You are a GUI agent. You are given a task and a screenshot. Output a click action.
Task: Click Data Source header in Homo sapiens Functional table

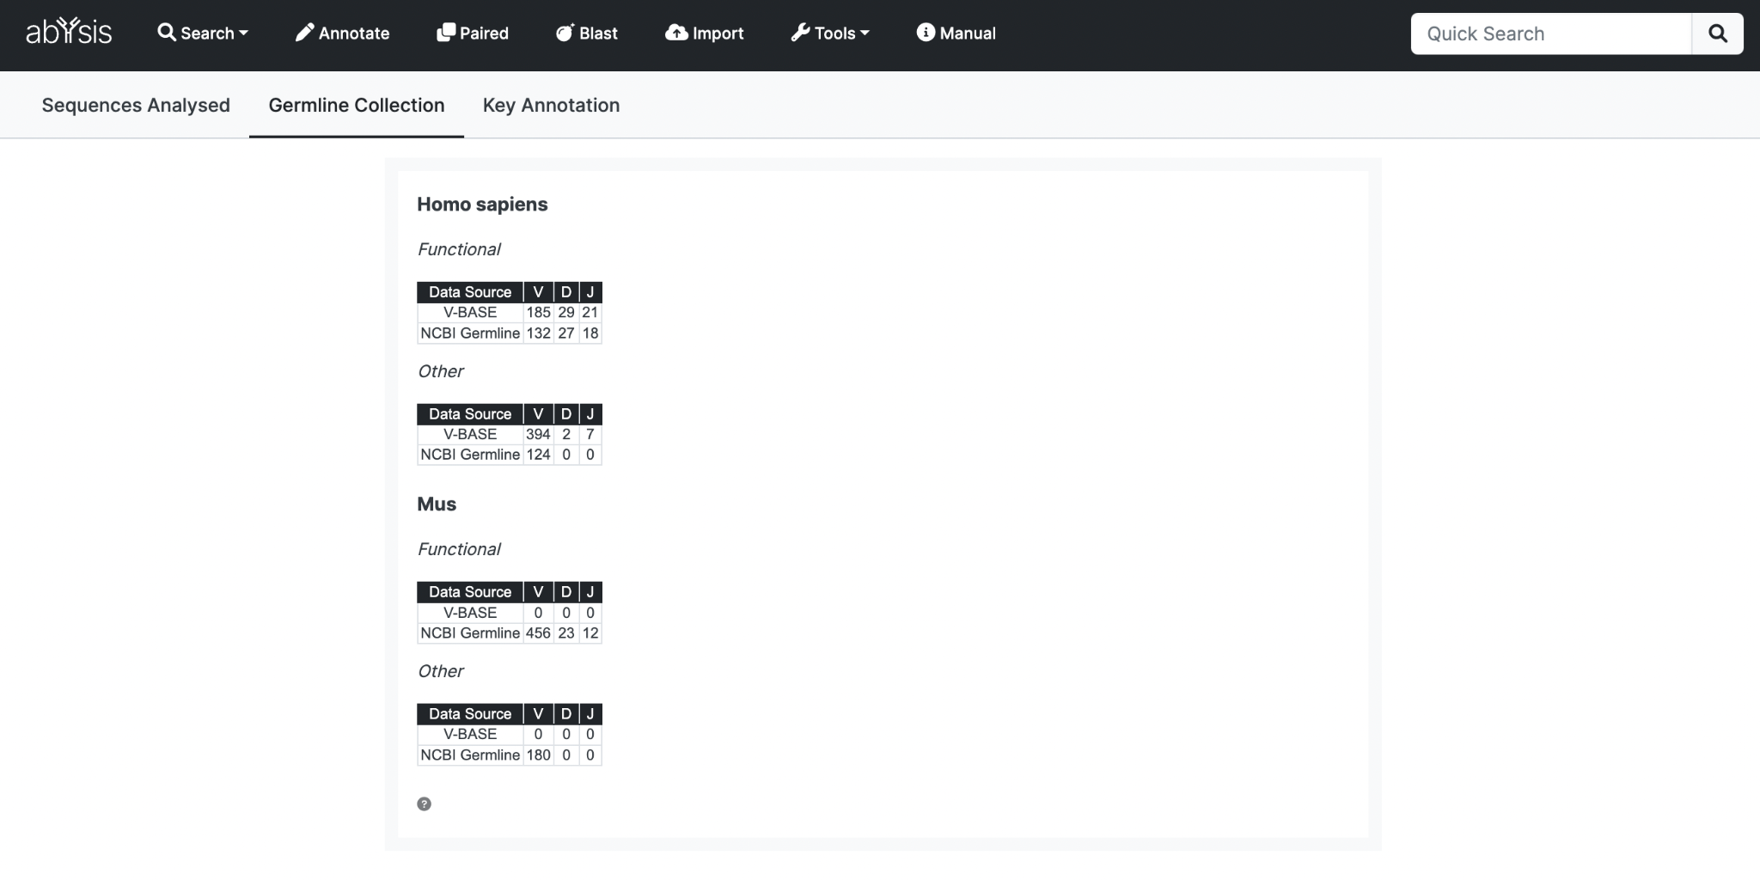click(470, 292)
